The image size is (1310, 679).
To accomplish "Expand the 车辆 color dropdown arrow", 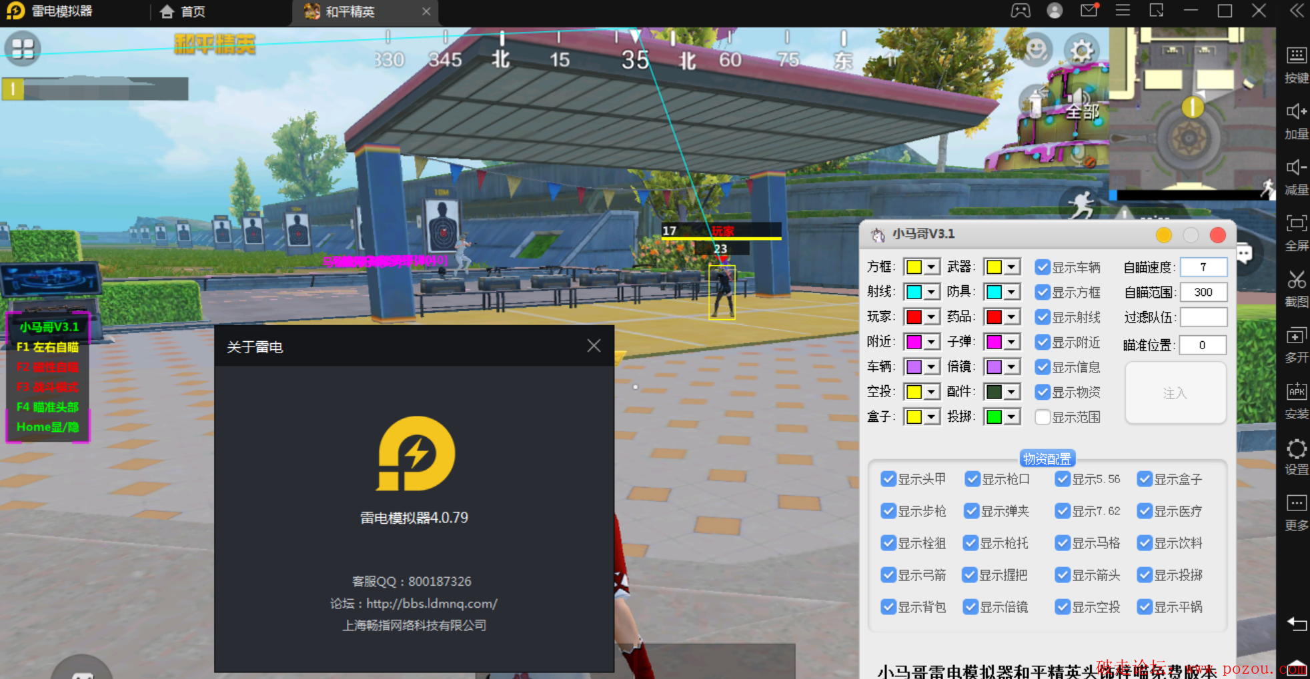I will pyautogui.click(x=931, y=367).
